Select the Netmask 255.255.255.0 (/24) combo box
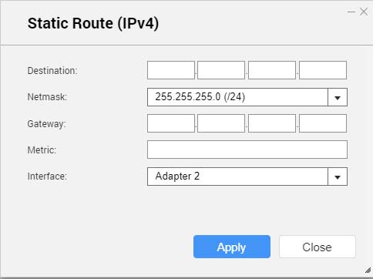The image size is (373, 279). click(247, 97)
